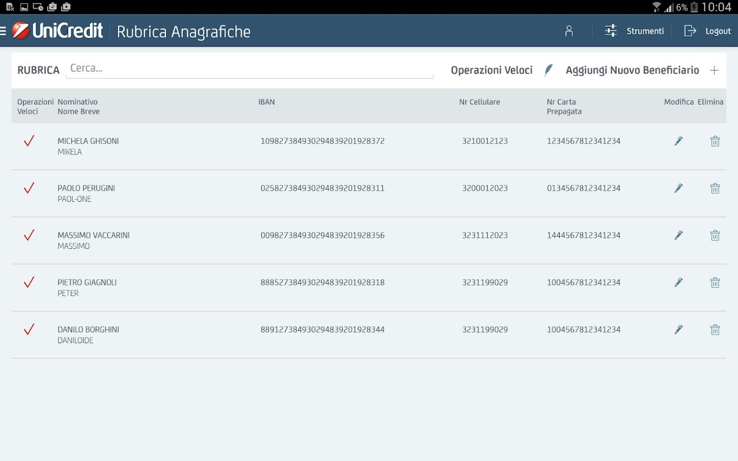Toggle quick operations check for Danilo Borghini
This screenshot has width=738, height=461.
tap(29, 329)
